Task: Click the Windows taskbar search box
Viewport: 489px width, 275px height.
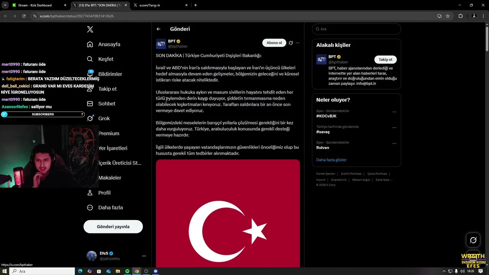Action: pyautogui.click(x=42, y=271)
